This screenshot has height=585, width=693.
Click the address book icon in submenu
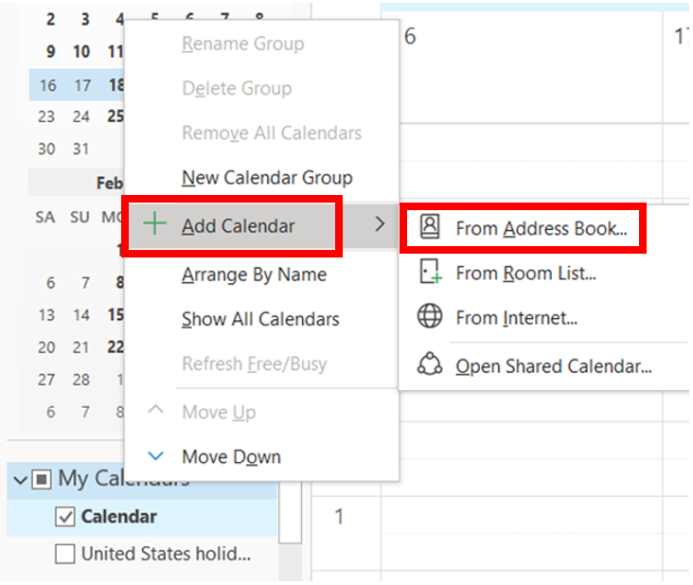coord(430,226)
